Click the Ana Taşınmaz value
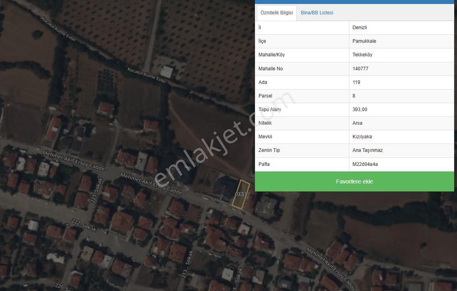 pyautogui.click(x=367, y=150)
